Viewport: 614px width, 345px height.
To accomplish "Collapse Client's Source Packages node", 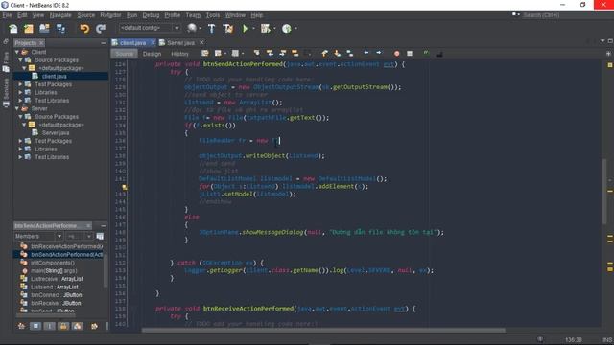I will point(20,60).
